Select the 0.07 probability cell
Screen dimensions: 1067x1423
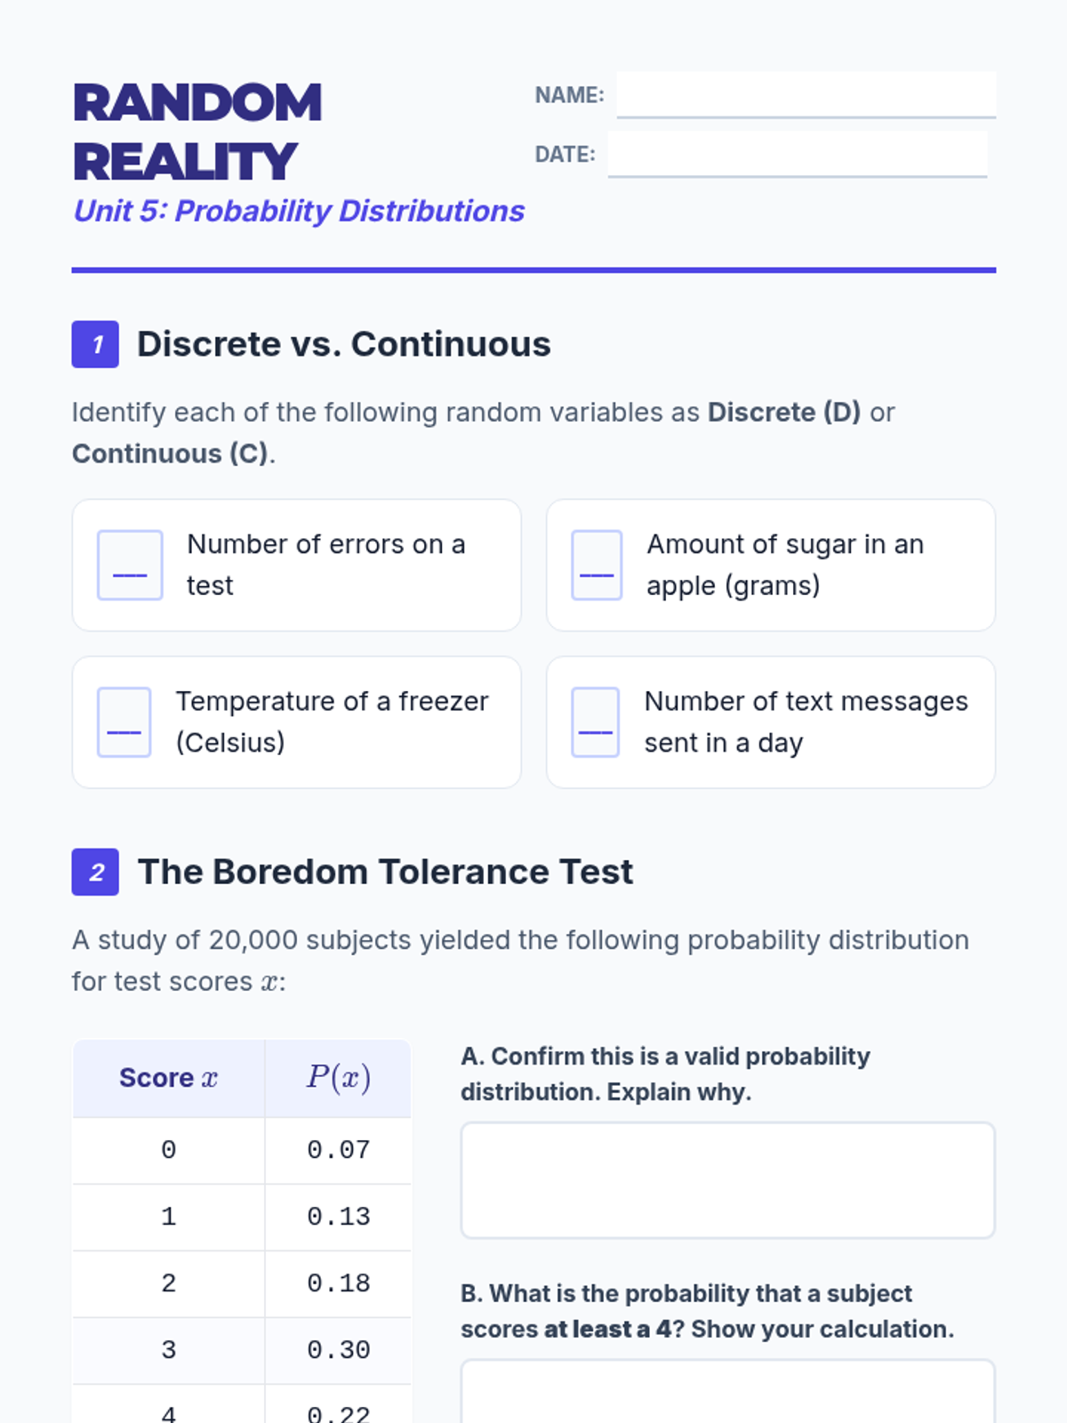pyautogui.click(x=338, y=1150)
